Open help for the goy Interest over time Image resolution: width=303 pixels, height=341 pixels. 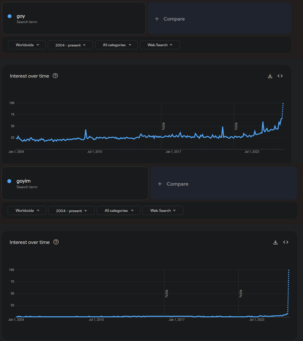55,76
